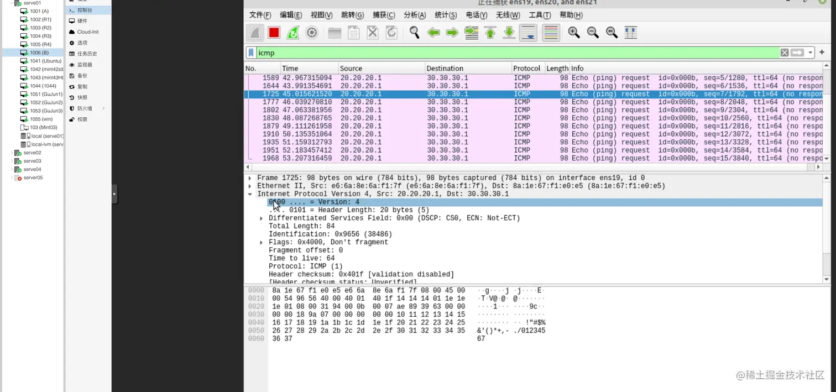The width and height of the screenshot is (836, 392).
Task: Click the close capture file icon
Action: tap(373, 33)
